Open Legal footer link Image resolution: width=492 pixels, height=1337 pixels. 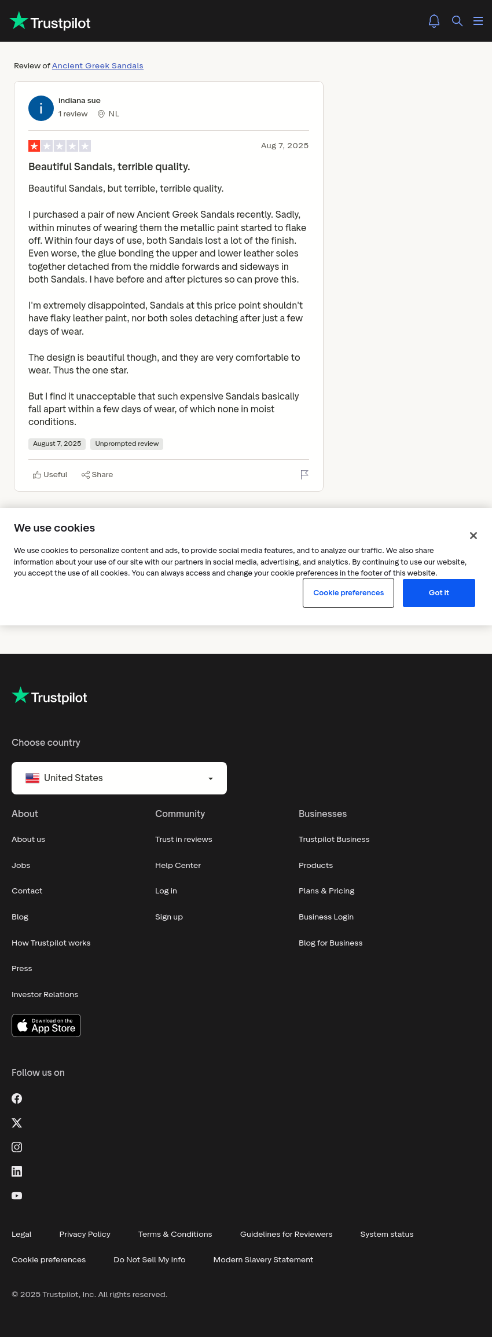[21, 1235]
